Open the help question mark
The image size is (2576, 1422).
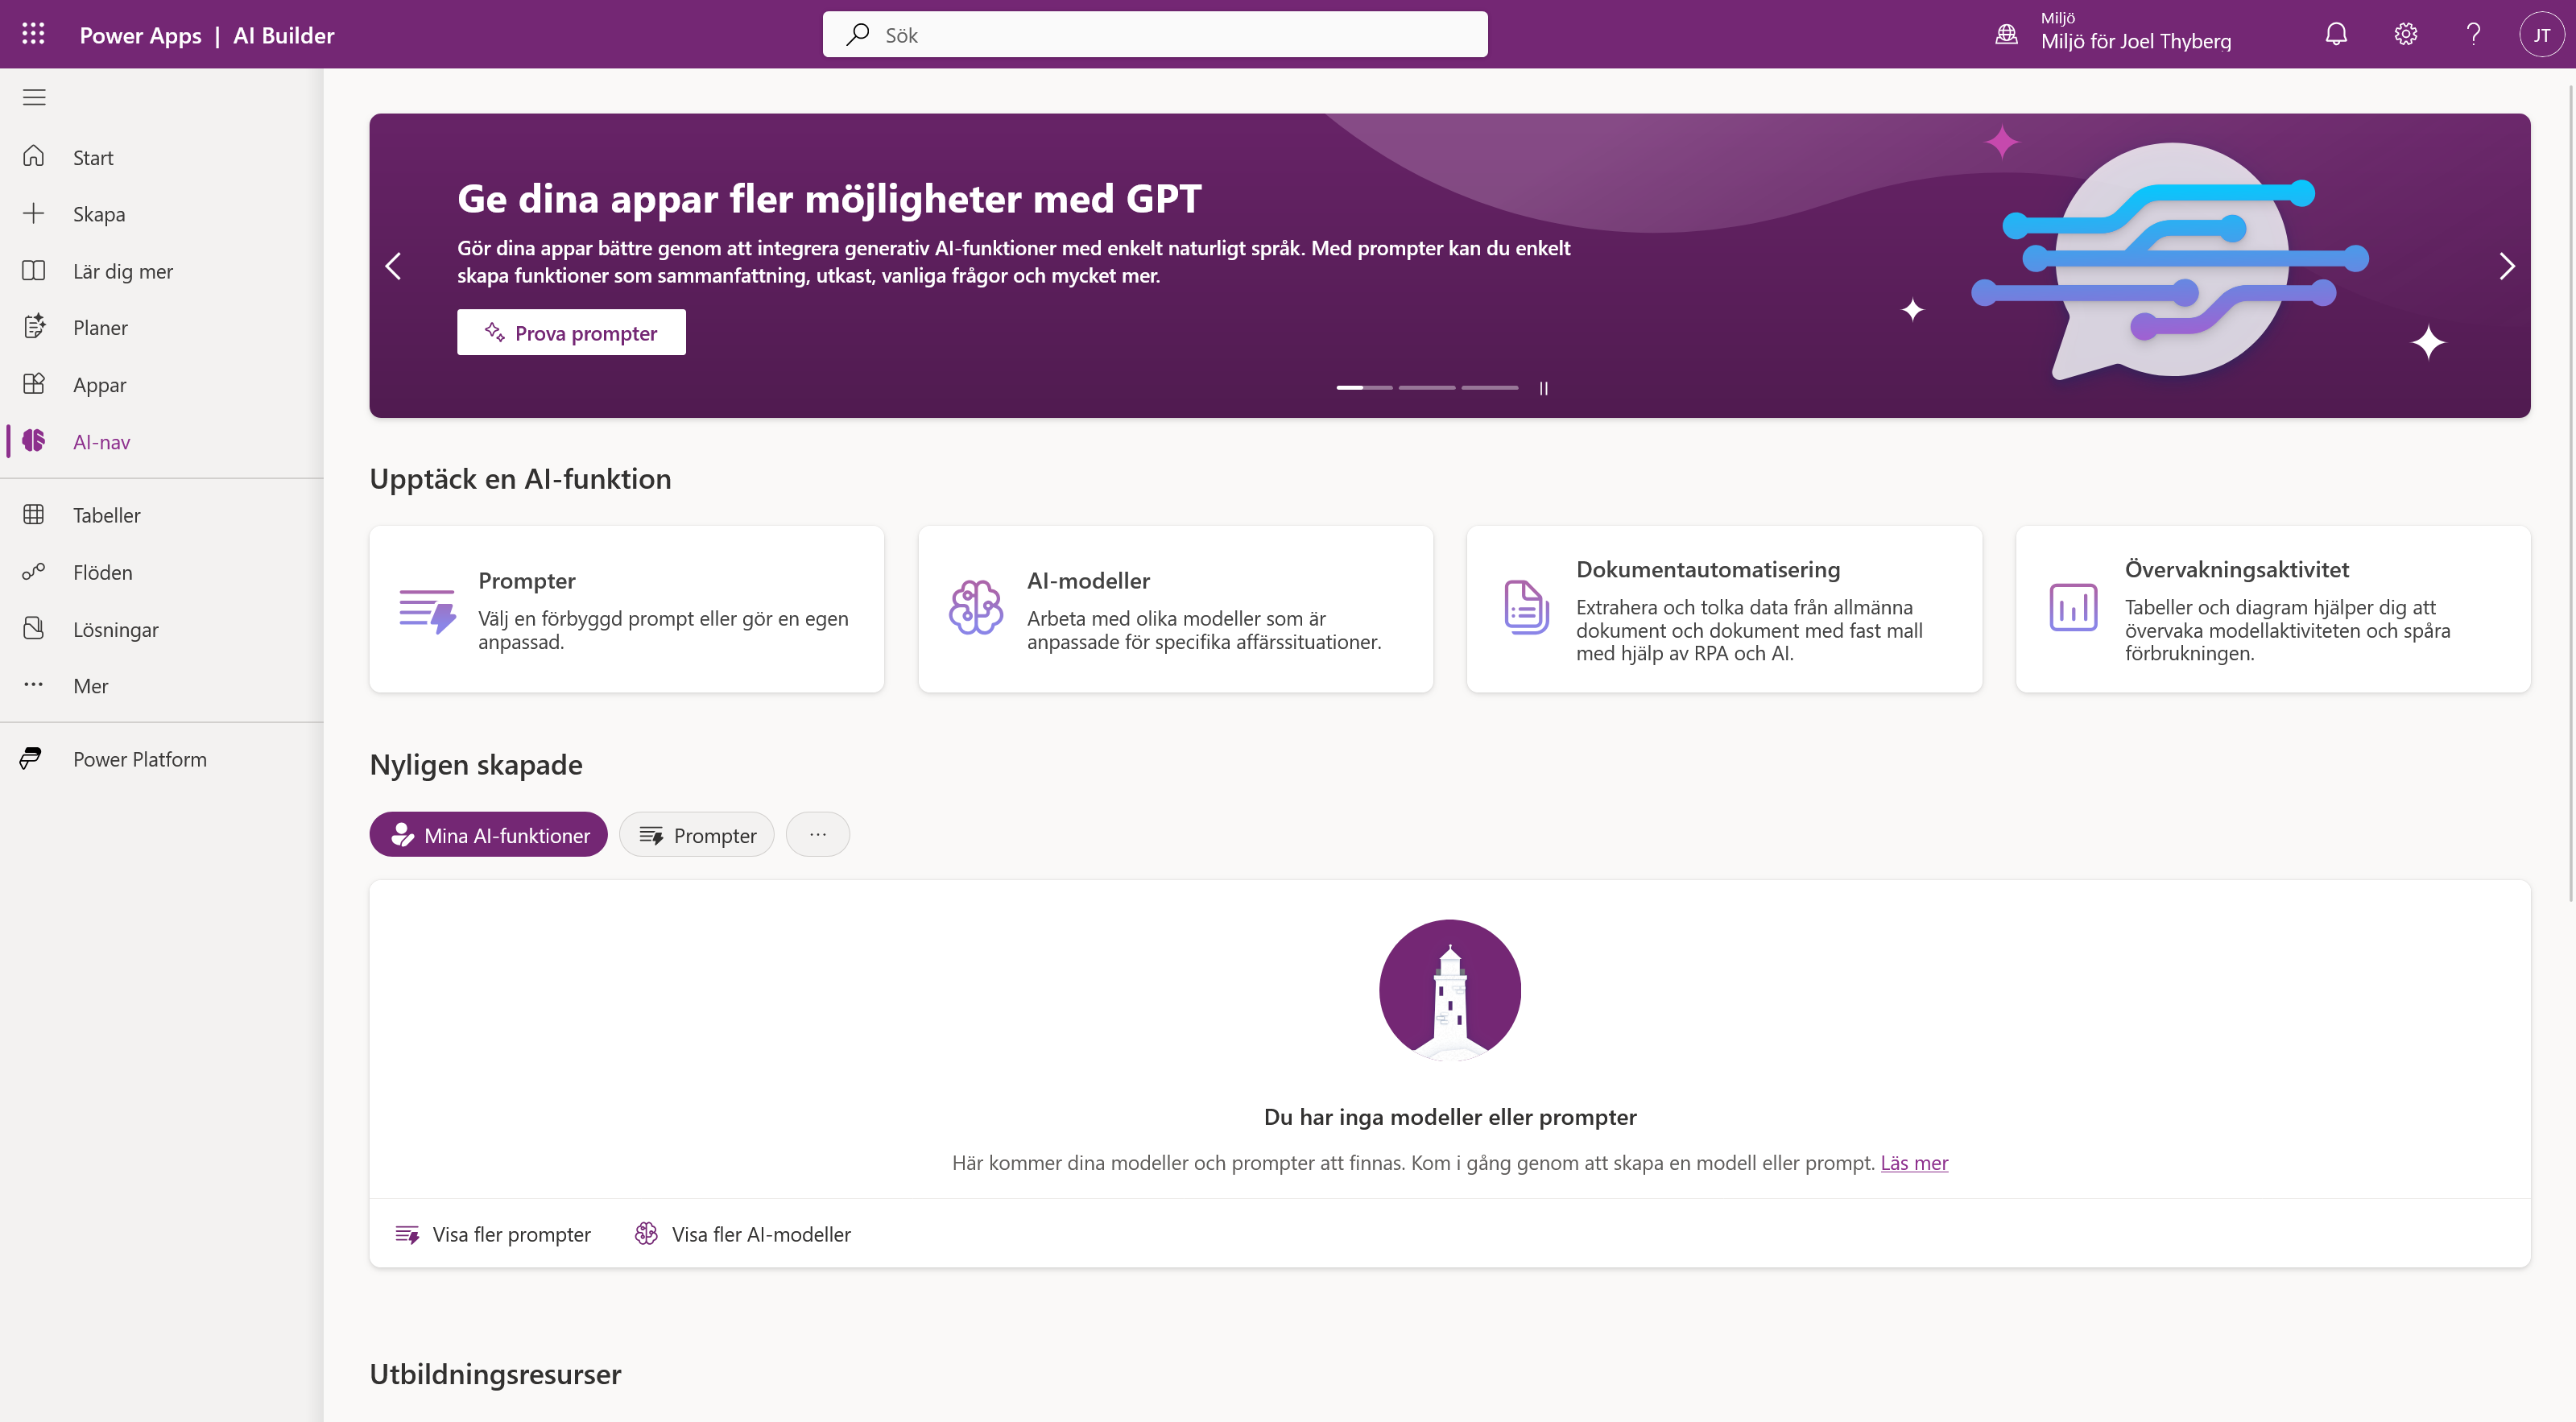click(x=2473, y=34)
